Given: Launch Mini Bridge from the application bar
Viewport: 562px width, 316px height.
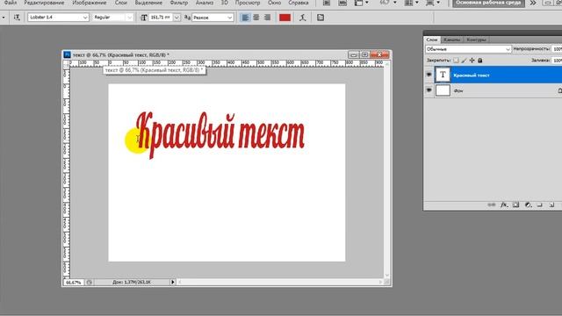Looking at the screenshot, I should [x=342, y=3].
